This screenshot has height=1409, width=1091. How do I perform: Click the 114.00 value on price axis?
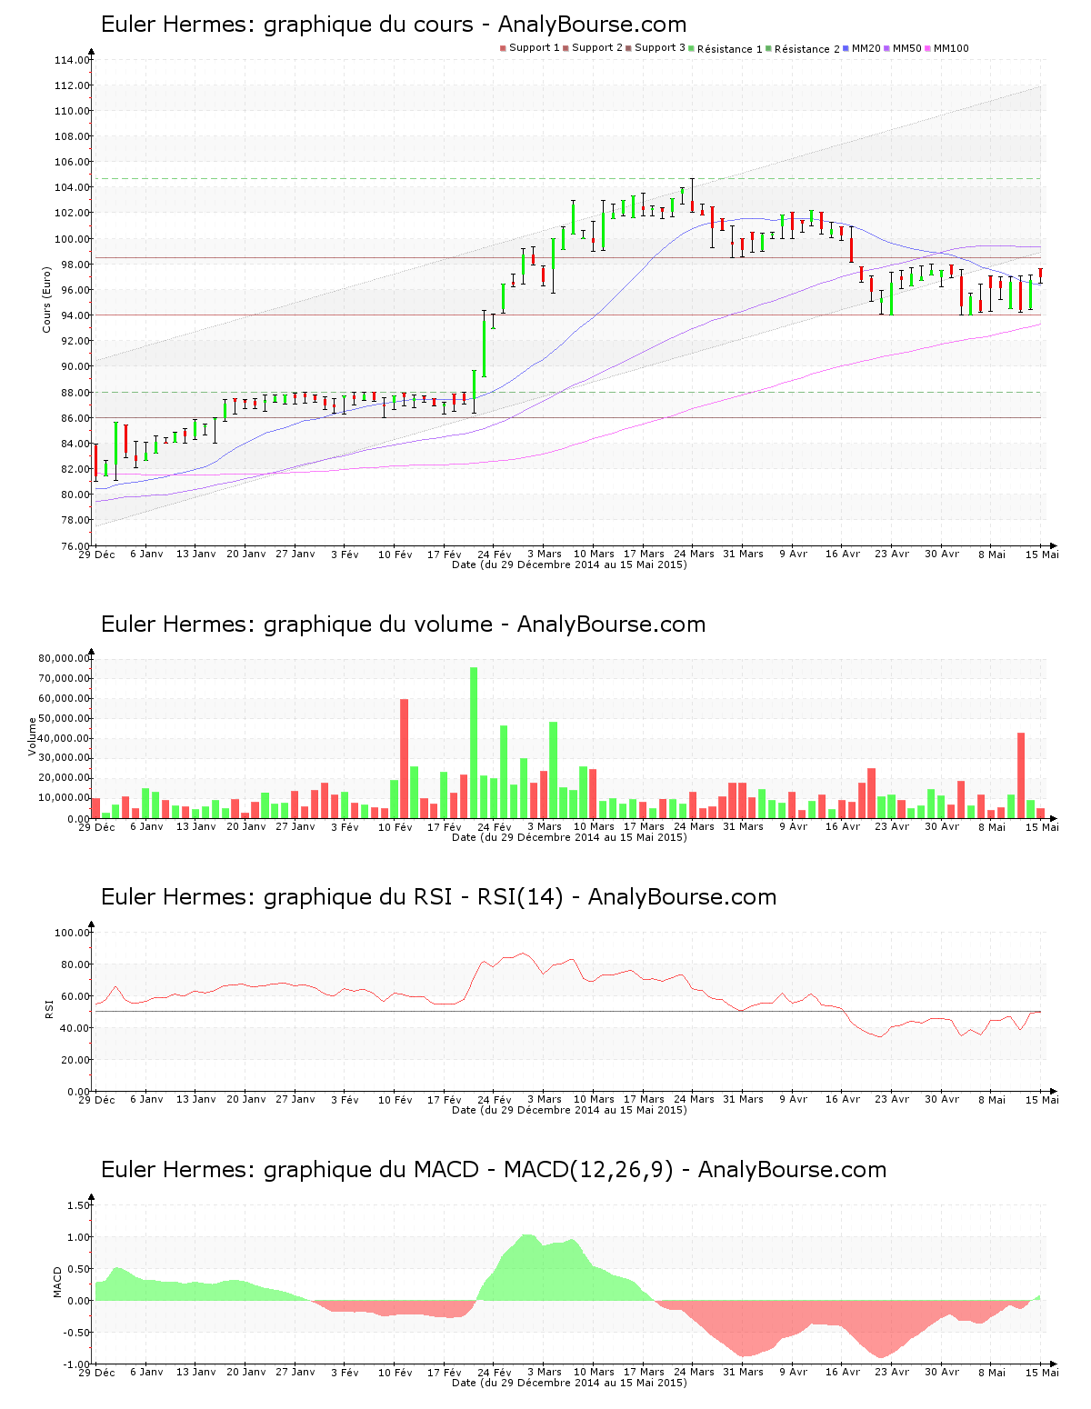(x=72, y=60)
